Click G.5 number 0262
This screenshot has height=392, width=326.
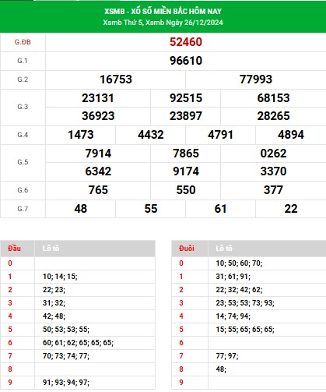pos(273,154)
